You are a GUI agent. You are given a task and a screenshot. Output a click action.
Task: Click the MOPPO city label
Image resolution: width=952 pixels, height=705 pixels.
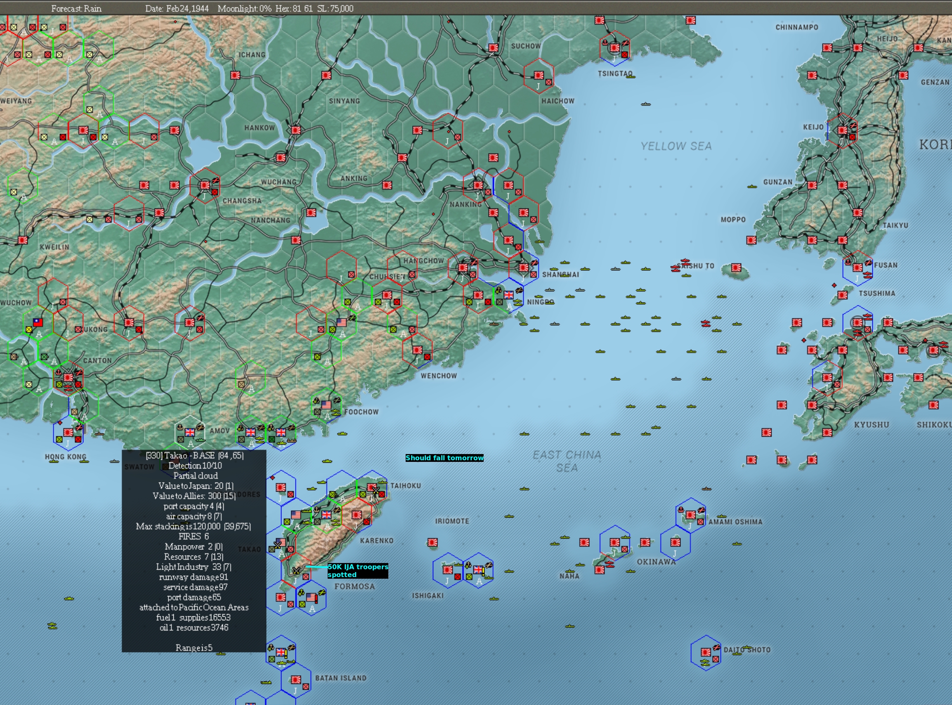(x=733, y=219)
